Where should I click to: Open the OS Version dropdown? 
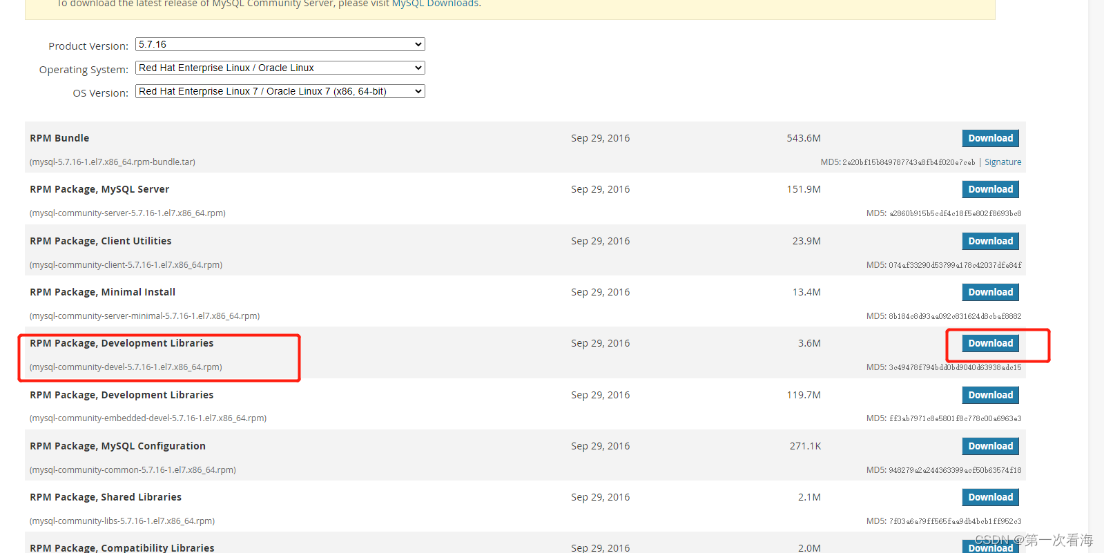point(280,91)
